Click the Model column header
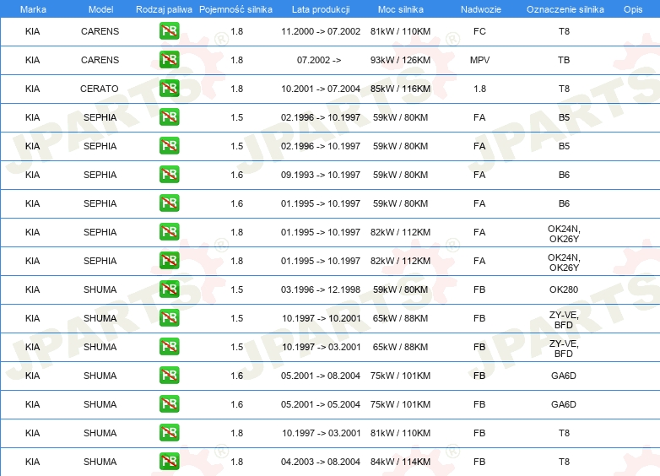This screenshot has width=660, height=476. tap(100, 9)
